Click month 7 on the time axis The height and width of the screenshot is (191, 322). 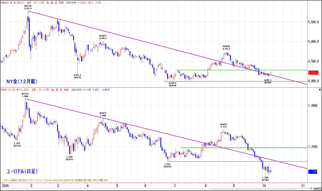[x=175, y=186]
